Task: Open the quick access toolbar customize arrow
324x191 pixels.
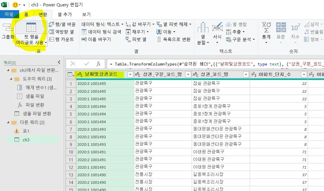Action: pyautogui.click(x=24, y=5)
